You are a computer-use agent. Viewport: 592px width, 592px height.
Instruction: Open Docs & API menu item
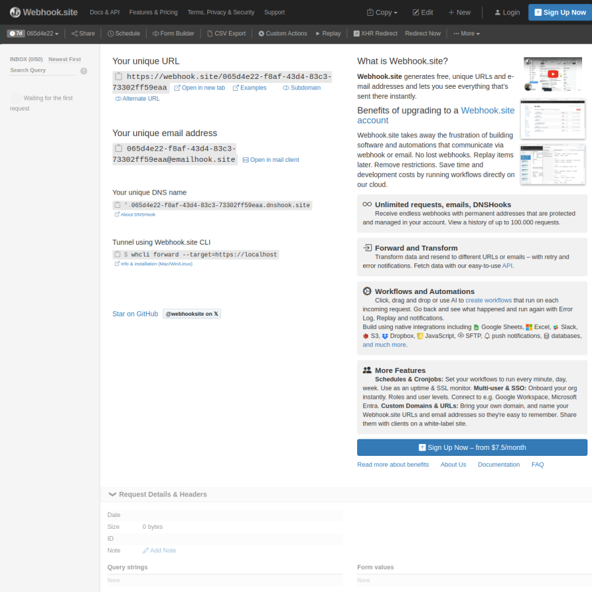pos(105,12)
